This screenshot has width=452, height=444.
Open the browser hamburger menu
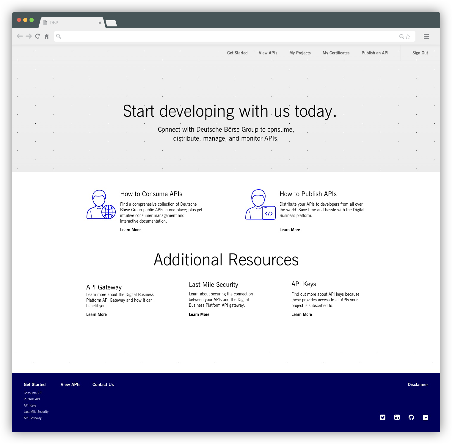coord(426,36)
